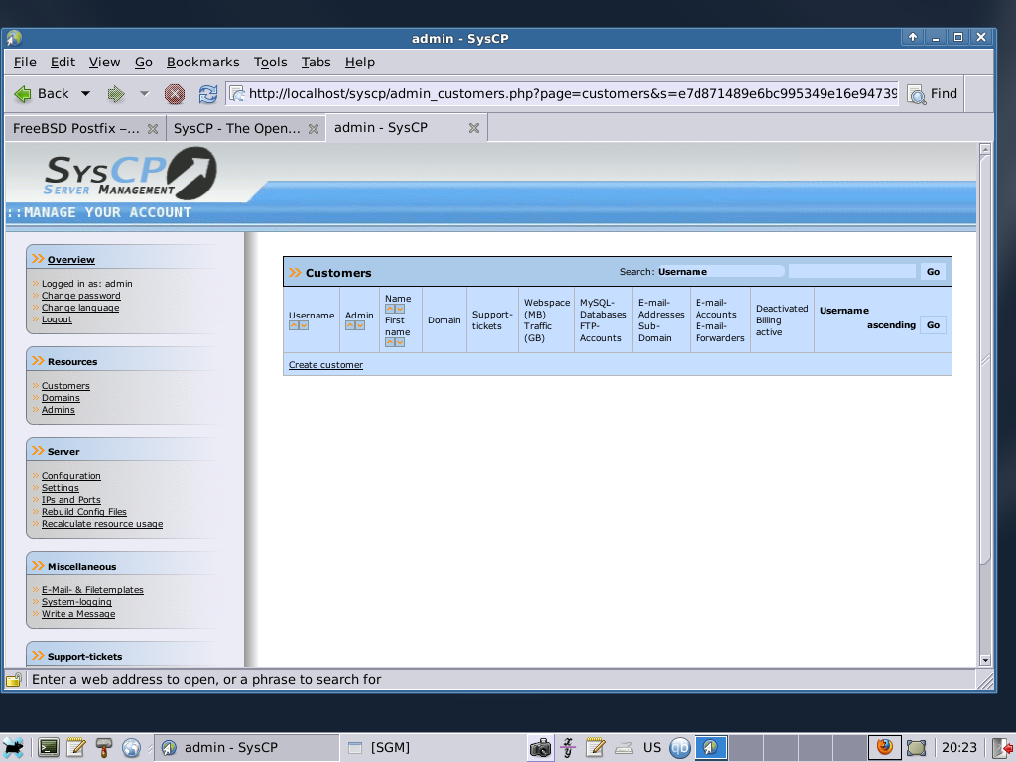Sort Username column descending arrow

(x=304, y=325)
